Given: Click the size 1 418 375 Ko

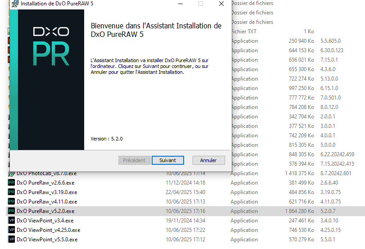Looking at the screenshot, I should [299, 173].
